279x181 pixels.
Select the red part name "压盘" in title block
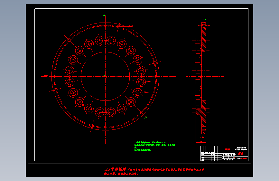click(x=241, y=154)
